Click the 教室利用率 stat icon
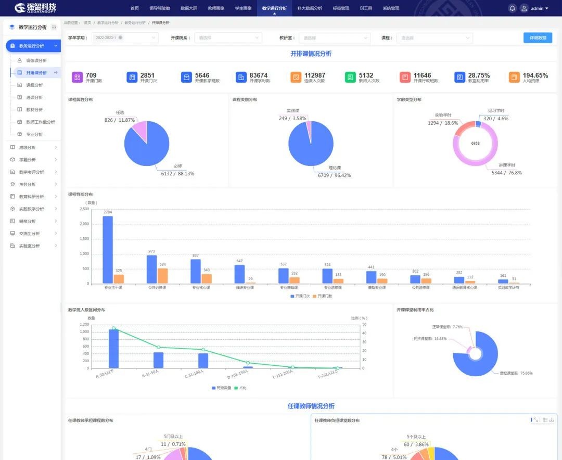 pos(459,77)
